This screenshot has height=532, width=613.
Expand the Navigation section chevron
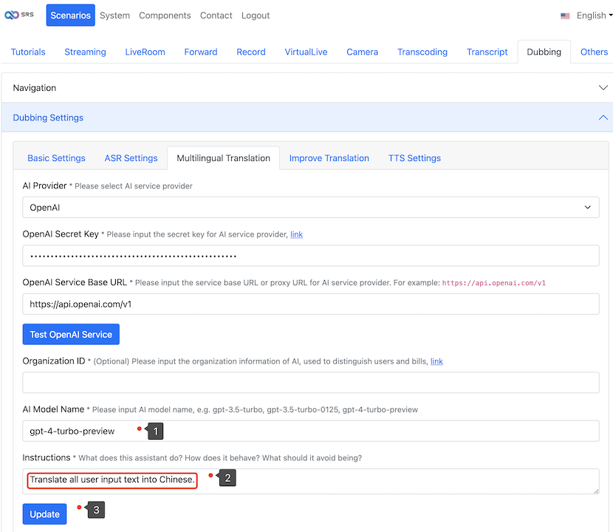pos(603,87)
